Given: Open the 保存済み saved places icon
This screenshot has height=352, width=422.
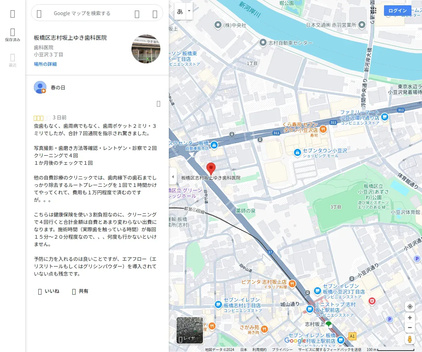Looking at the screenshot, I should point(13,35).
